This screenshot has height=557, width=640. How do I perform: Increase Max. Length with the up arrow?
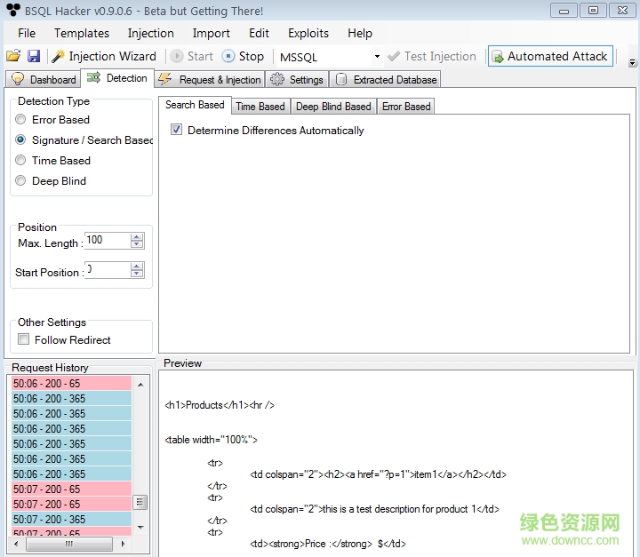[x=137, y=236]
